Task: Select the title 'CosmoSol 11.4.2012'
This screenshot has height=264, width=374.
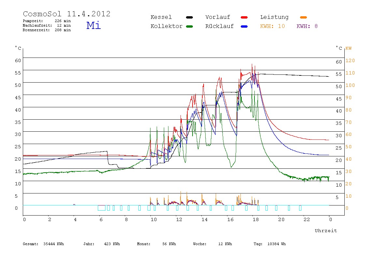Action: coord(66,14)
